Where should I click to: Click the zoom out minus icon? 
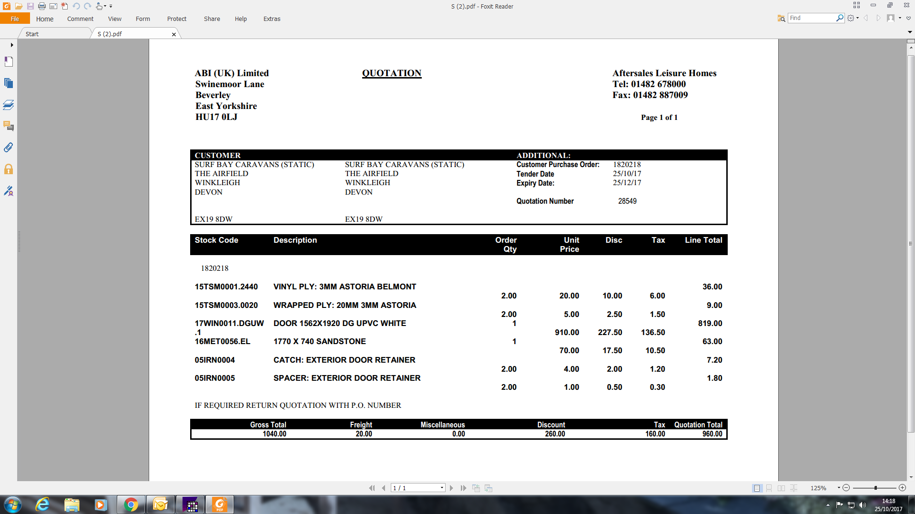tap(846, 488)
